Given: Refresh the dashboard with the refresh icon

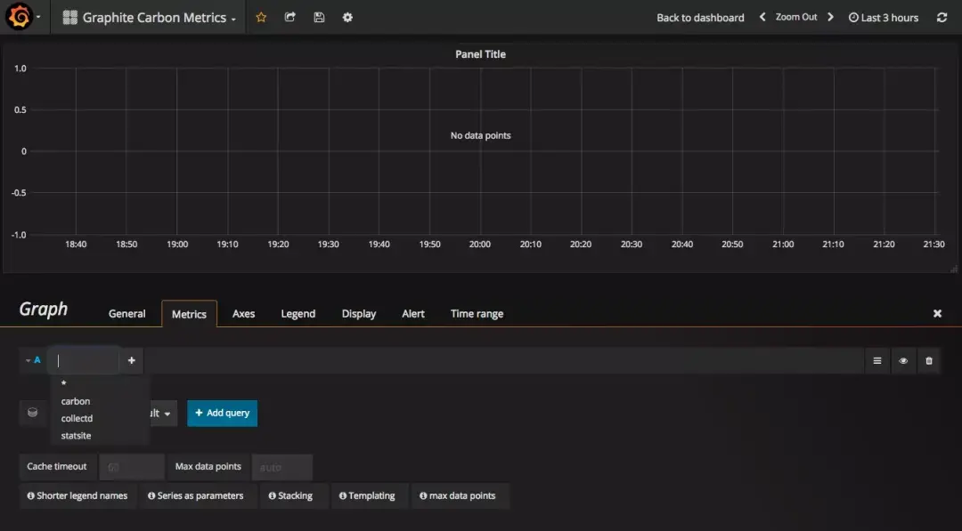Looking at the screenshot, I should (942, 17).
